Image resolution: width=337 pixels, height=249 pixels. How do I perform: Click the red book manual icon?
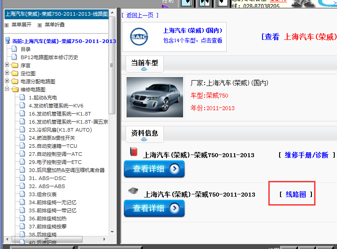[133, 151]
